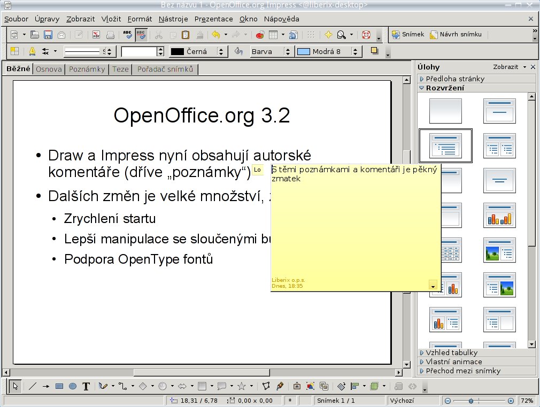Click the Undo arrow icon
Viewport: 540px width, 407px height.
tap(216, 34)
